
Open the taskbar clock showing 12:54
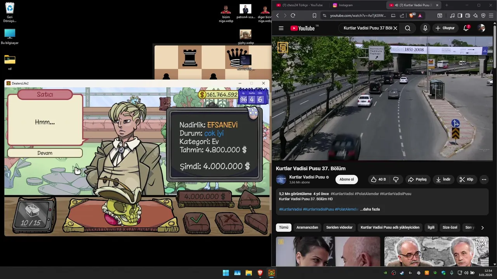(485, 273)
